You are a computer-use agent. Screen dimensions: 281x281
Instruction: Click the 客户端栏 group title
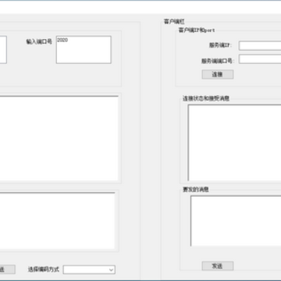174,22
